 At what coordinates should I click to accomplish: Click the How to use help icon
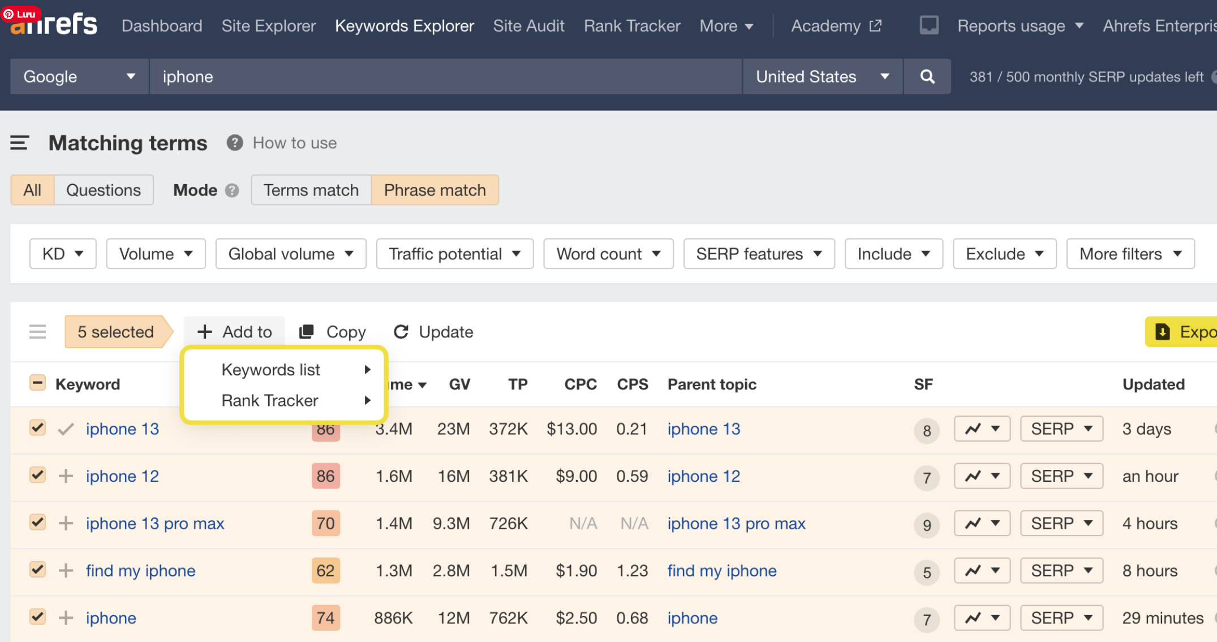[235, 143]
